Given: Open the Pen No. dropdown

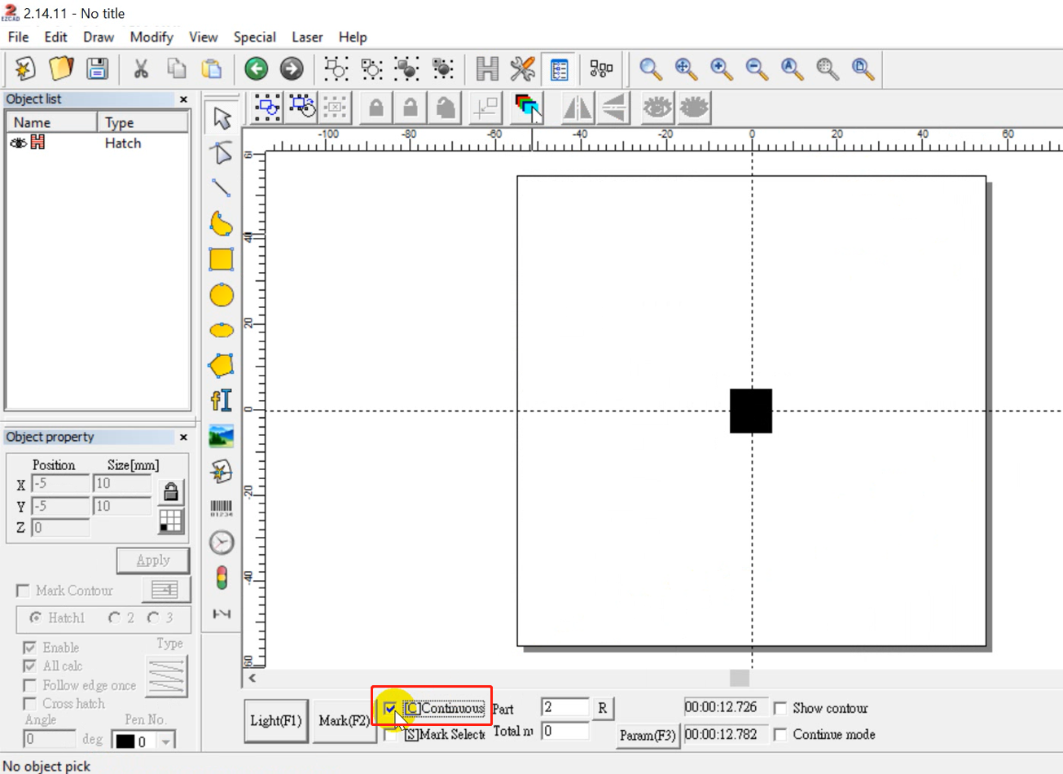Looking at the screenshot, I should (166, 741).
